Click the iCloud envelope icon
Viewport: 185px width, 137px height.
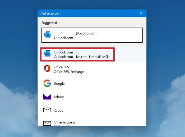click(47, 110)
